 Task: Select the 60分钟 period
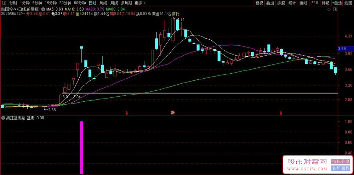[x=80, y=3]
